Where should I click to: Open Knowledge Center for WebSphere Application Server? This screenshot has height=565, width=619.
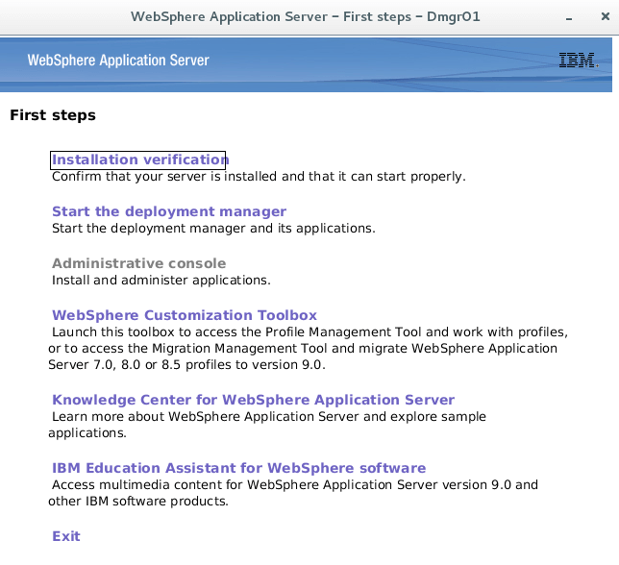pos(253,400)
